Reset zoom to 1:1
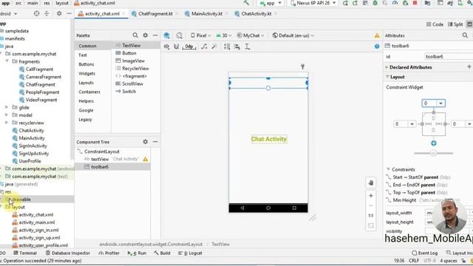The height and width of the screenshot is (266, 473). (x=371, y=215)
